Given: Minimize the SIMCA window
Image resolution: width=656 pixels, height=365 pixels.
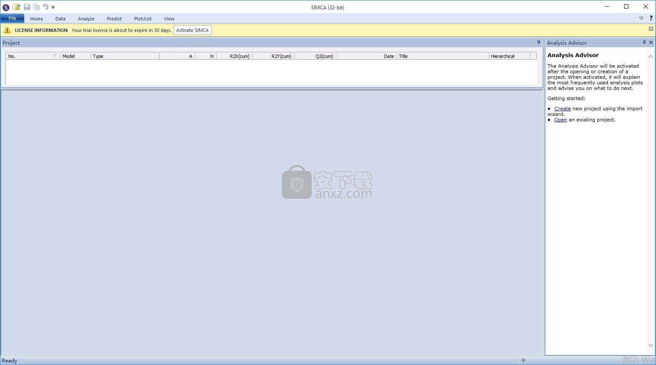Looking at the screenshot, I should point(607,6).
